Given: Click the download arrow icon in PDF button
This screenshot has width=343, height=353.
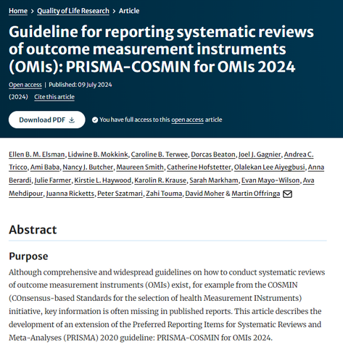Looking at the screenshot, I should pyautogui.click(x=72, y=120).
